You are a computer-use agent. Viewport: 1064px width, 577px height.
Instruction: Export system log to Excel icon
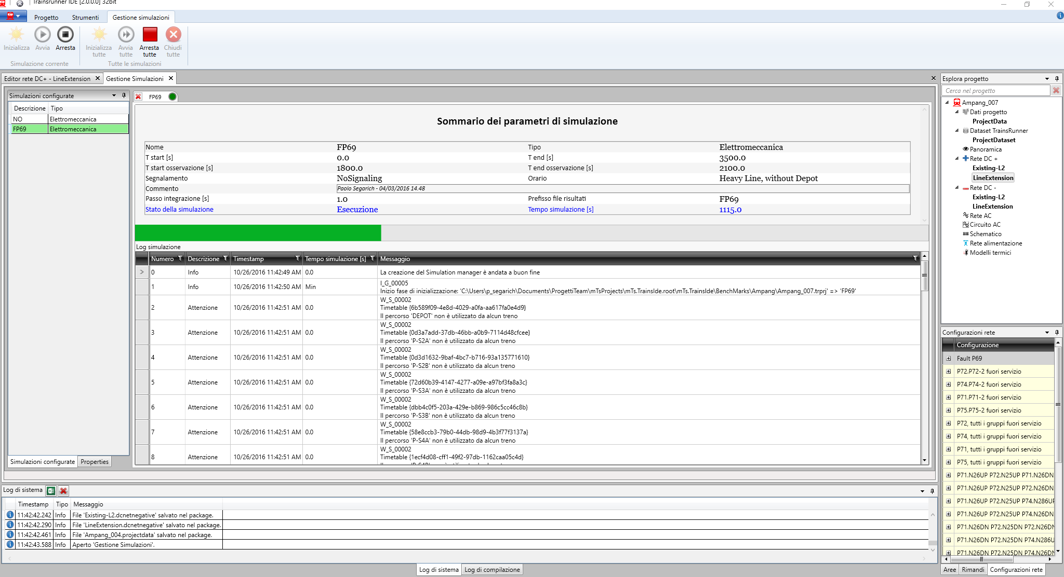pos(51,491)
